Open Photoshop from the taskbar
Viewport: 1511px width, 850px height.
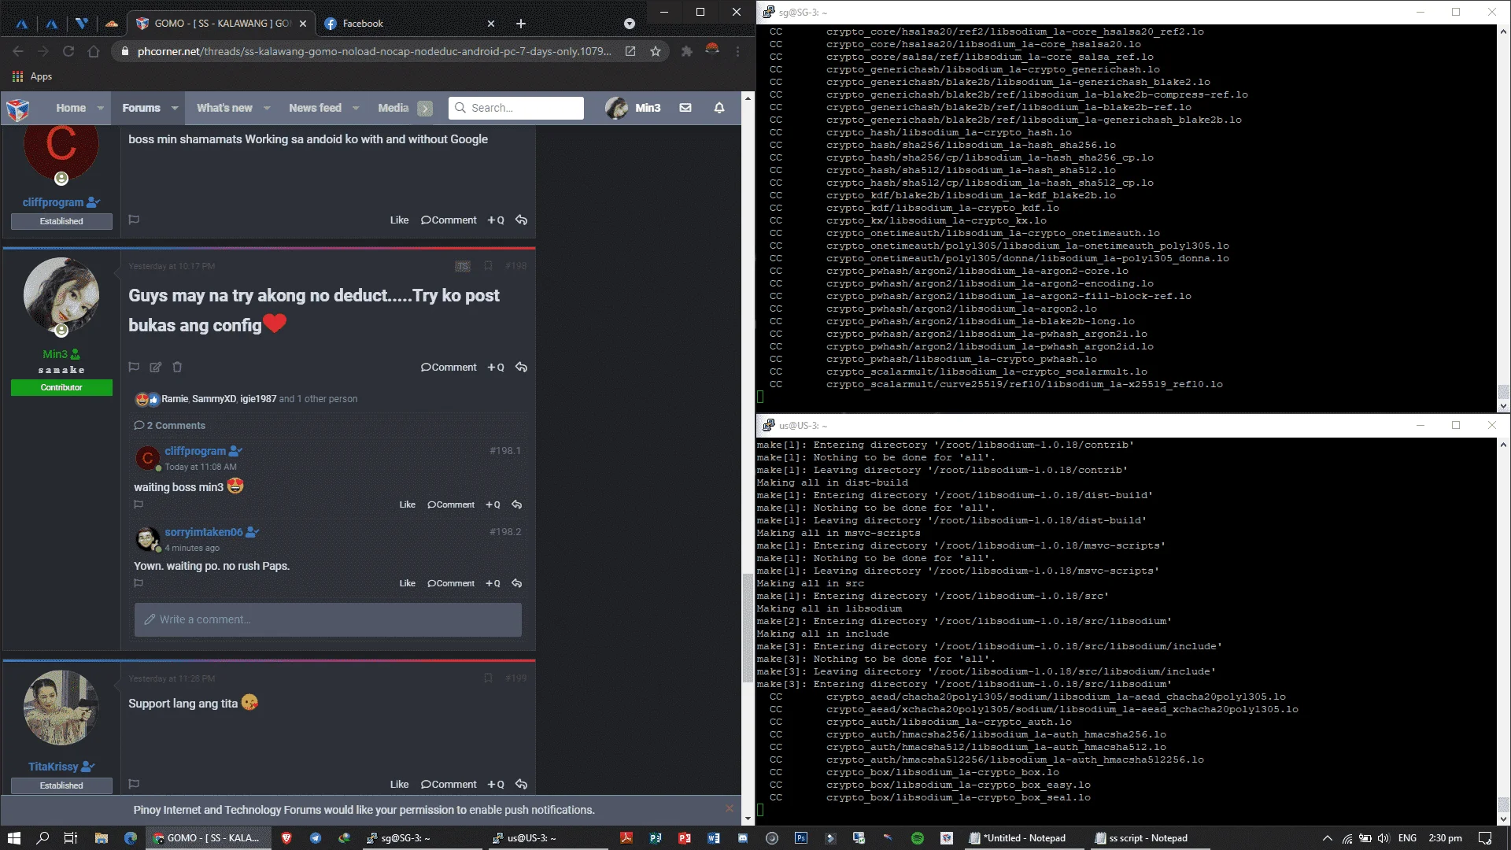801,838
